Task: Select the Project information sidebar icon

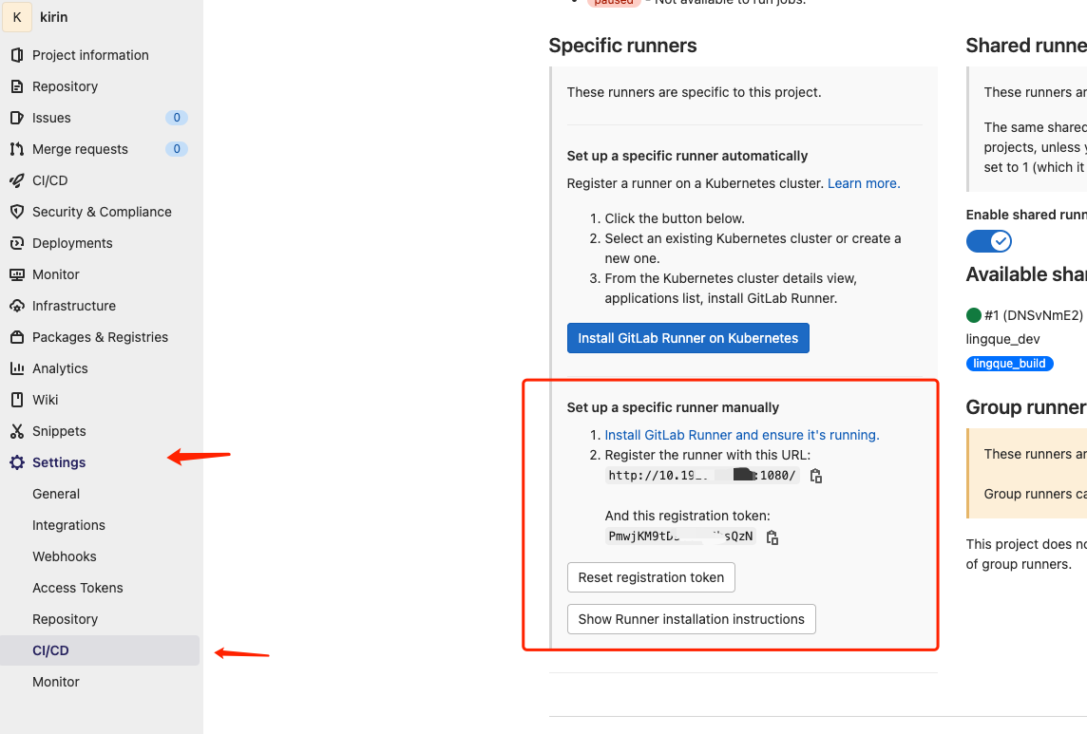Action: coord(16,54)
